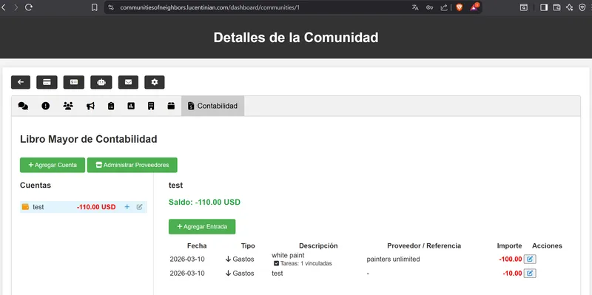Image resolution: width=592 pixels, height=295 pixels.
Task: Click the Fecha column header
Action: pyautogui.click(x=197, y=245)
